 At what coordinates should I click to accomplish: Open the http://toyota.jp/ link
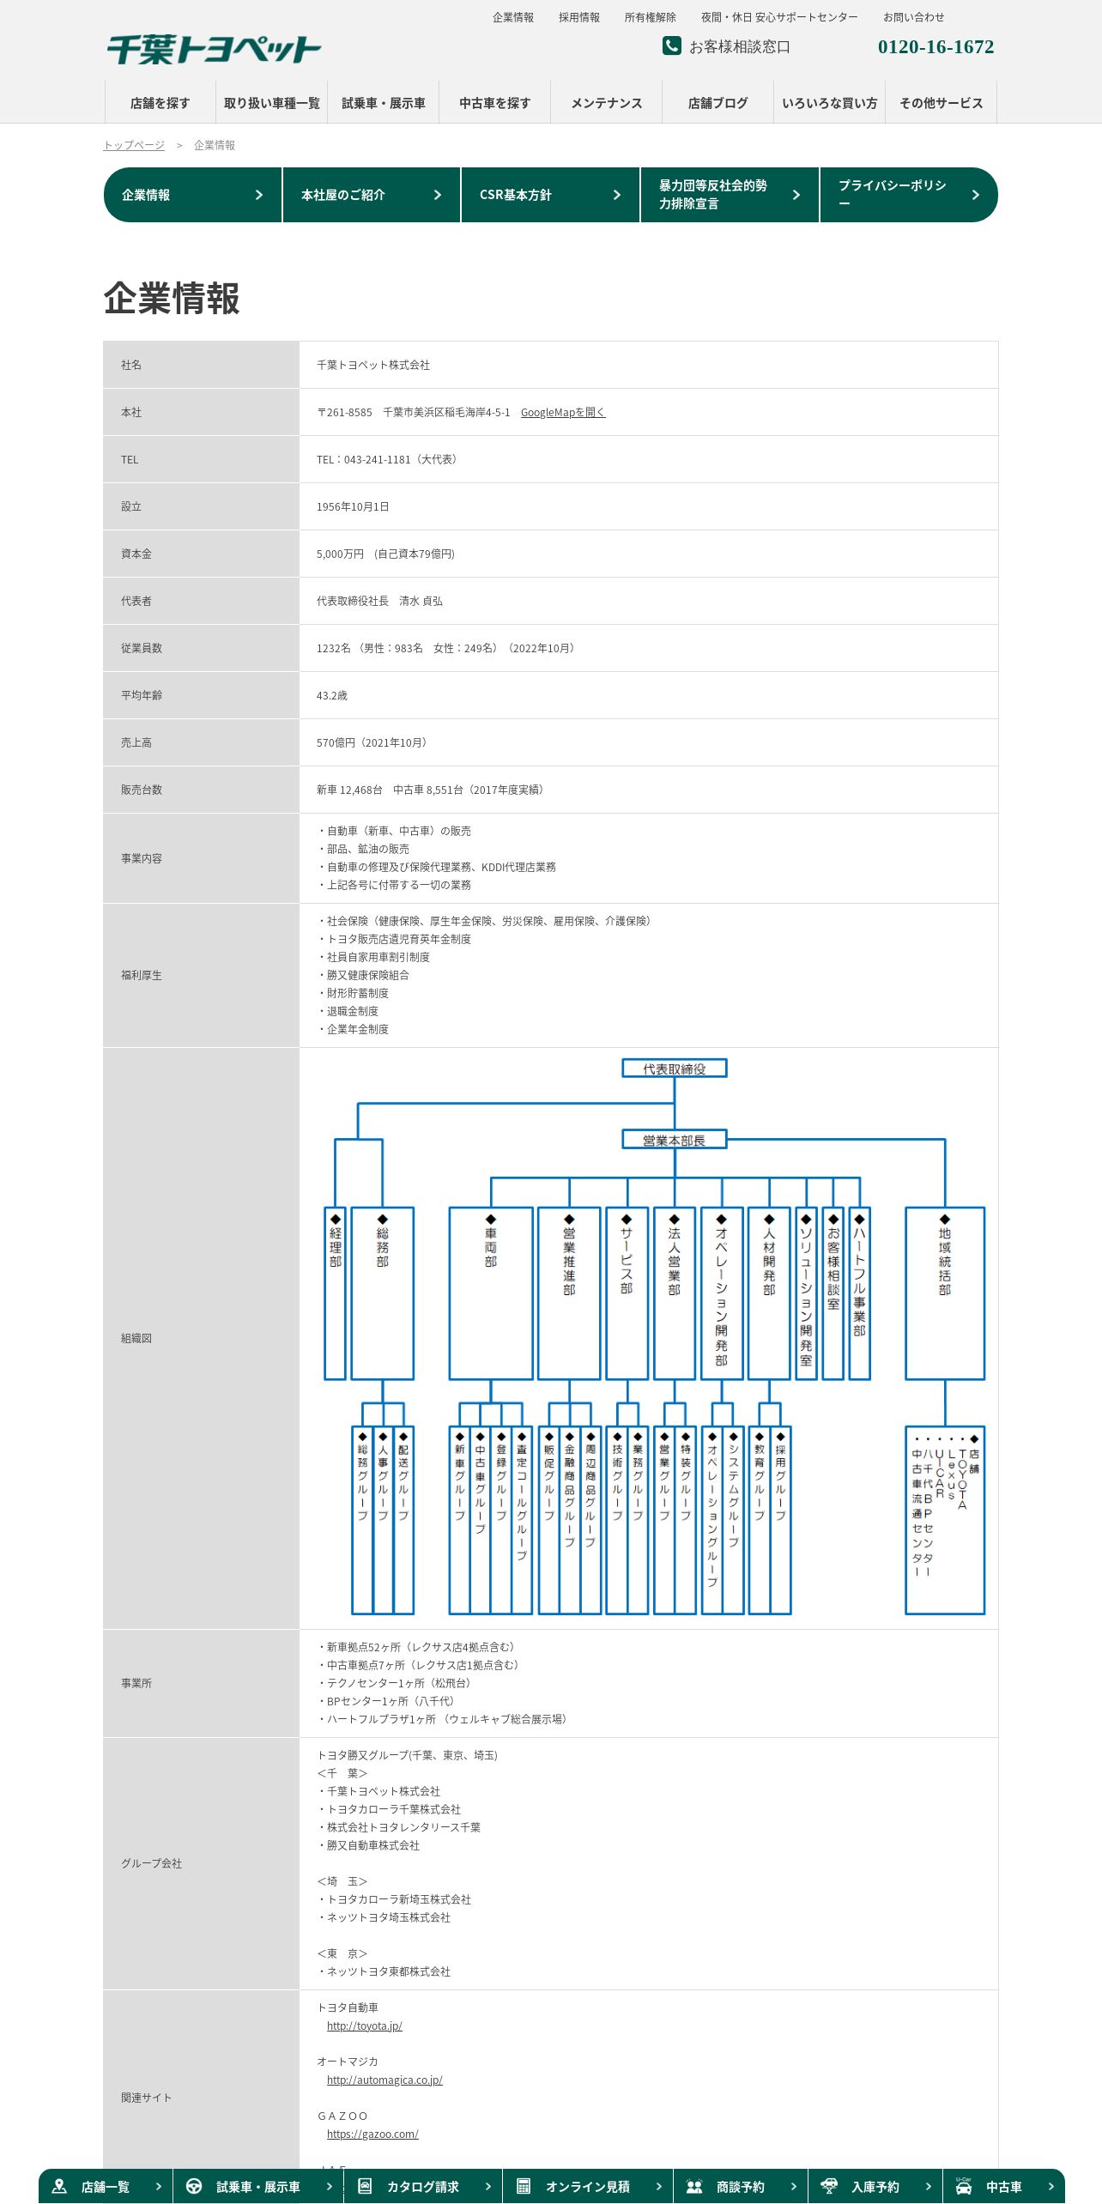(365, 2025)
